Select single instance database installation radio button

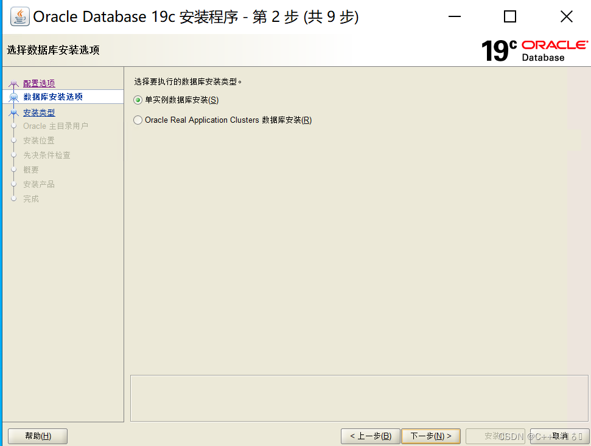(x=138, y=100)
